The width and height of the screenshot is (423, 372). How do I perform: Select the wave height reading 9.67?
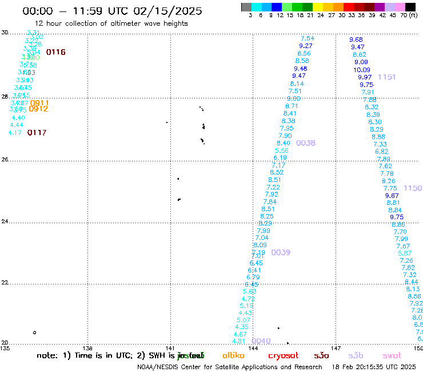[392, 196]
